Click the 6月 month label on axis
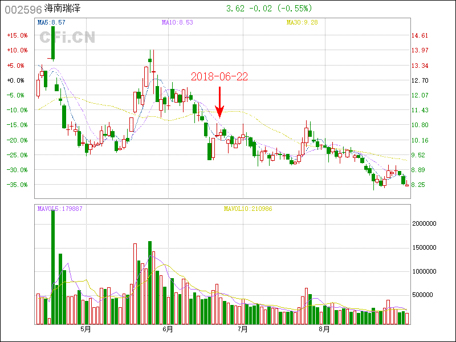 pyautogui.click(x=167, y=329)
